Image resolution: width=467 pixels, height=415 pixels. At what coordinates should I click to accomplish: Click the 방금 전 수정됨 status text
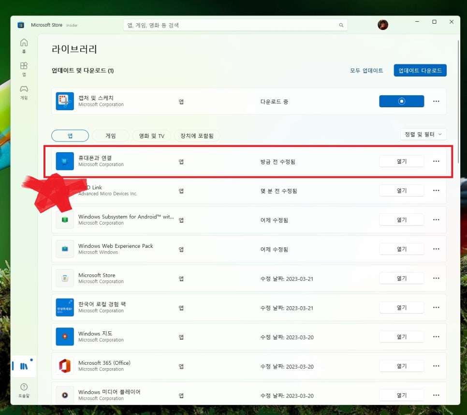click(x=278, y=162)
